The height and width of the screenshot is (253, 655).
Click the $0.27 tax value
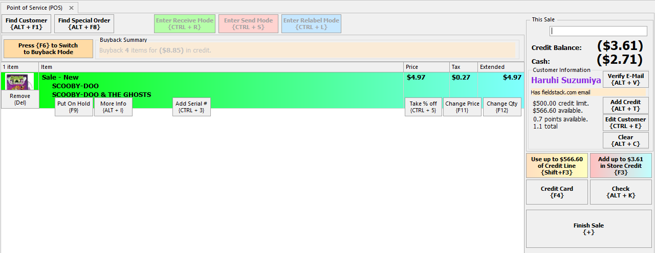461,78
